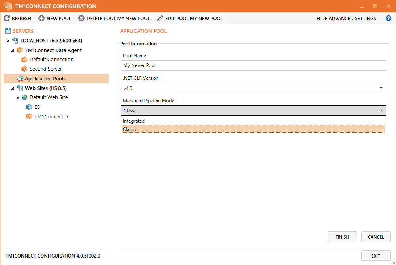Click the Delete Pool X icon

(x=81, y=18)
